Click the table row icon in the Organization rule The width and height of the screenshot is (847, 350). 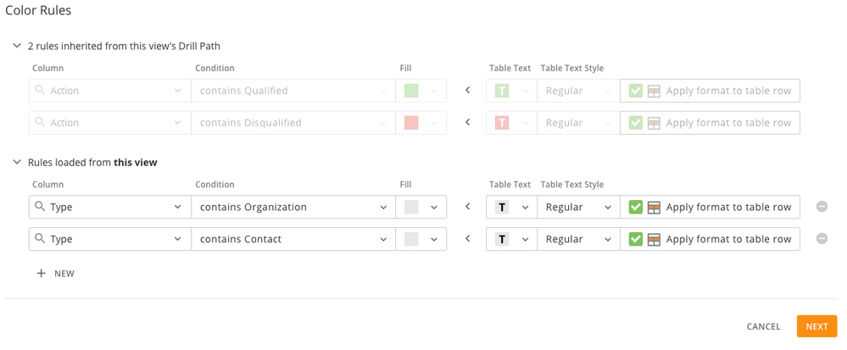coord(654,207)
